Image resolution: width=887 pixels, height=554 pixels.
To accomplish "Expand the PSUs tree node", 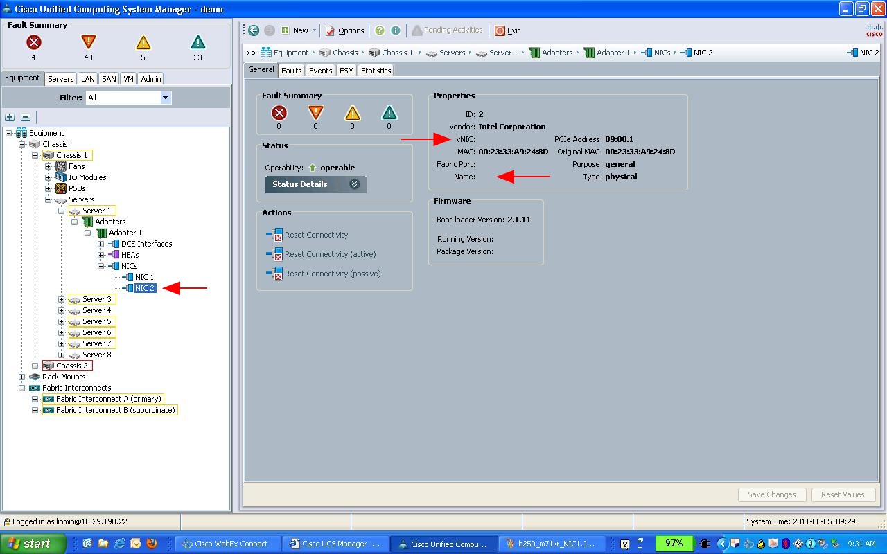I will (x=48, y=188).
